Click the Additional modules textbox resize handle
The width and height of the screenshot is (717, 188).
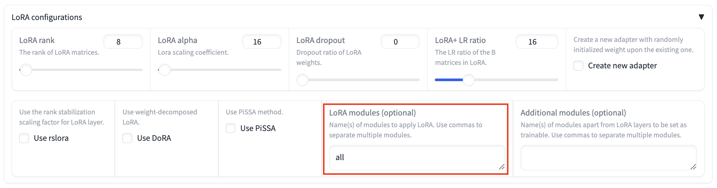693,167
